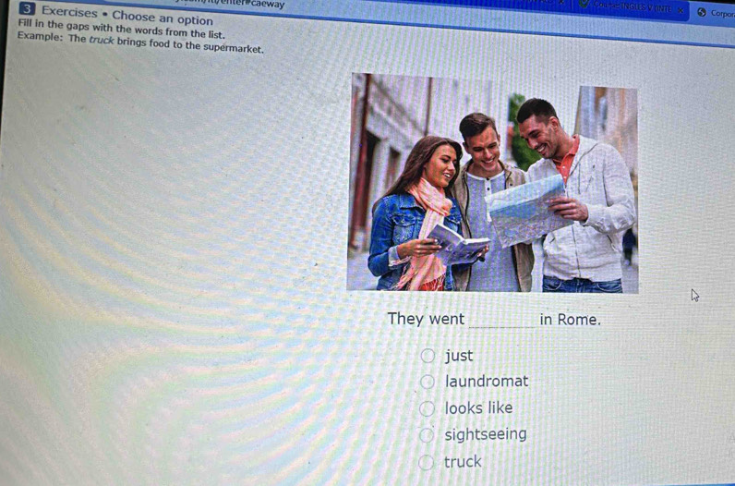Viewport: 735px width, 486px height.
Task: Pick the 'looks like' radio button
Action: (x=428, y=407)
